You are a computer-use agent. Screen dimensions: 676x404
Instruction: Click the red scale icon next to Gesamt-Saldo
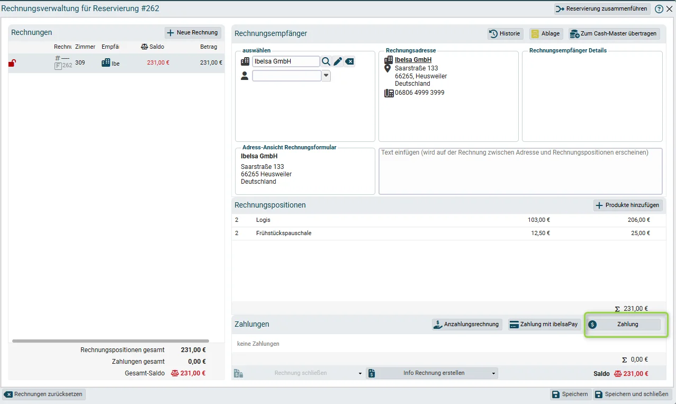(x=175, y=373)
